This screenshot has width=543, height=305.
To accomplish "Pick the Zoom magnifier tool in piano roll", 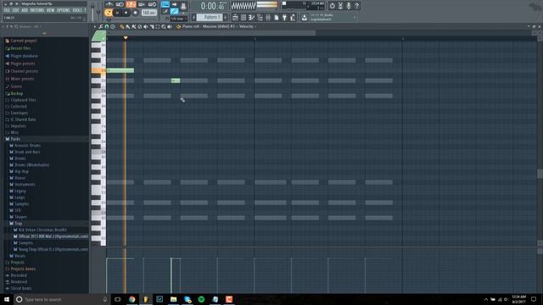I will [164, 26].
